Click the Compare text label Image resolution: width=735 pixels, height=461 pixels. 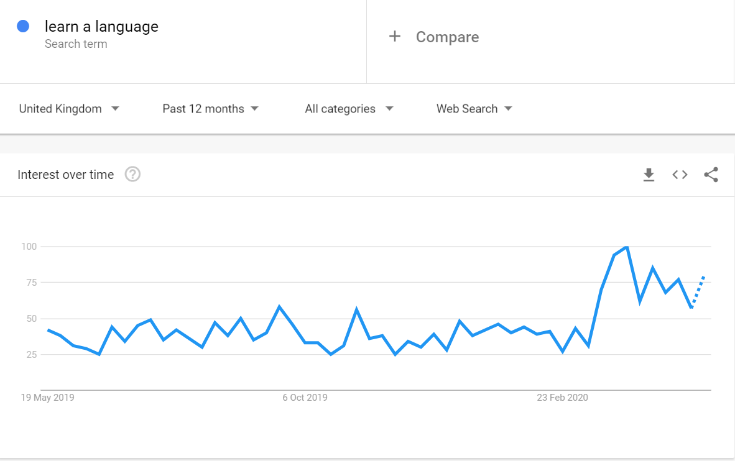click(x=447, y=37)
